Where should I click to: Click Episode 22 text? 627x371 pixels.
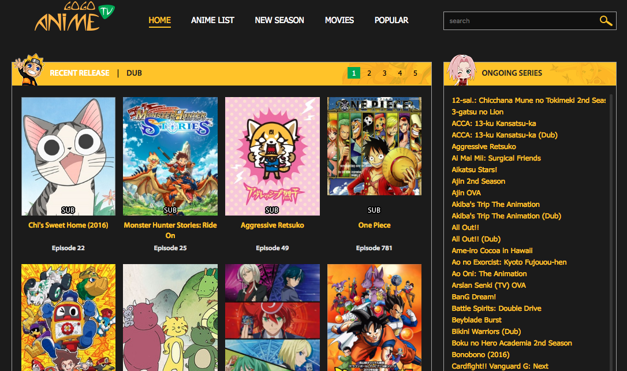(x=68, y=248)
